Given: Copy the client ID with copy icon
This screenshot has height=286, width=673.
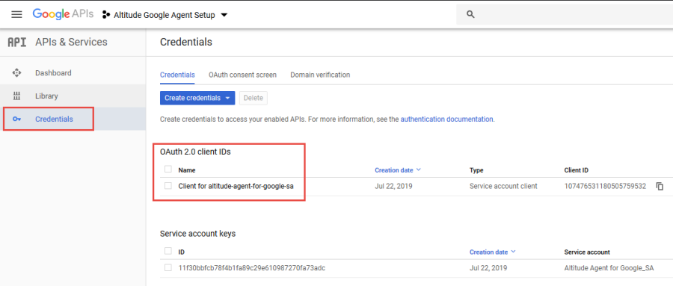Looking at the screenshot, I should click(660, 186).
